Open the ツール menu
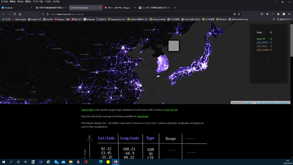The height and width of the screenshot is (165, 293). 48,1
